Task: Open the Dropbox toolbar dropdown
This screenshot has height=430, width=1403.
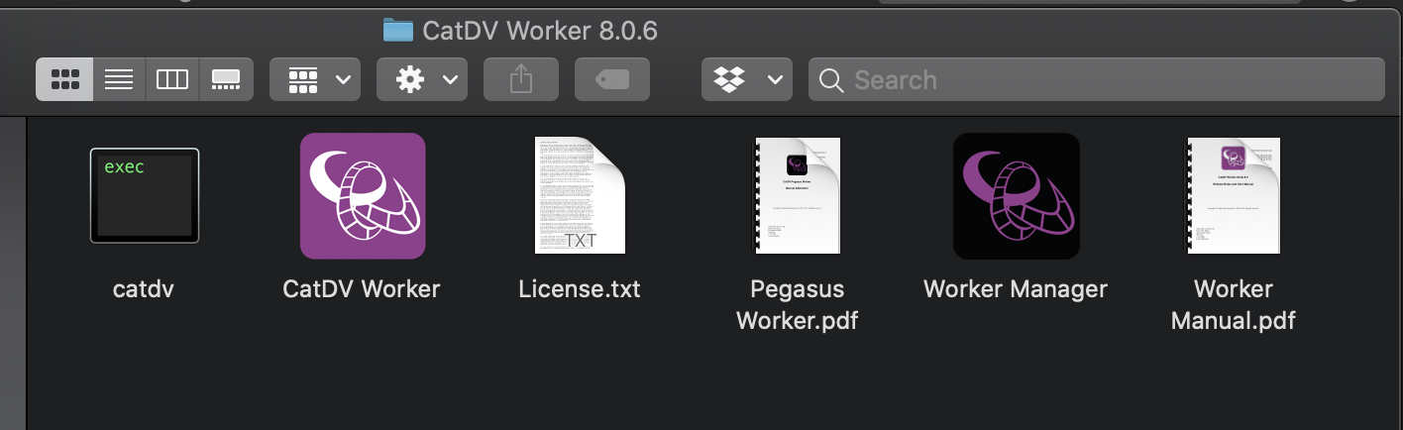Action: [x=747, y=79]
